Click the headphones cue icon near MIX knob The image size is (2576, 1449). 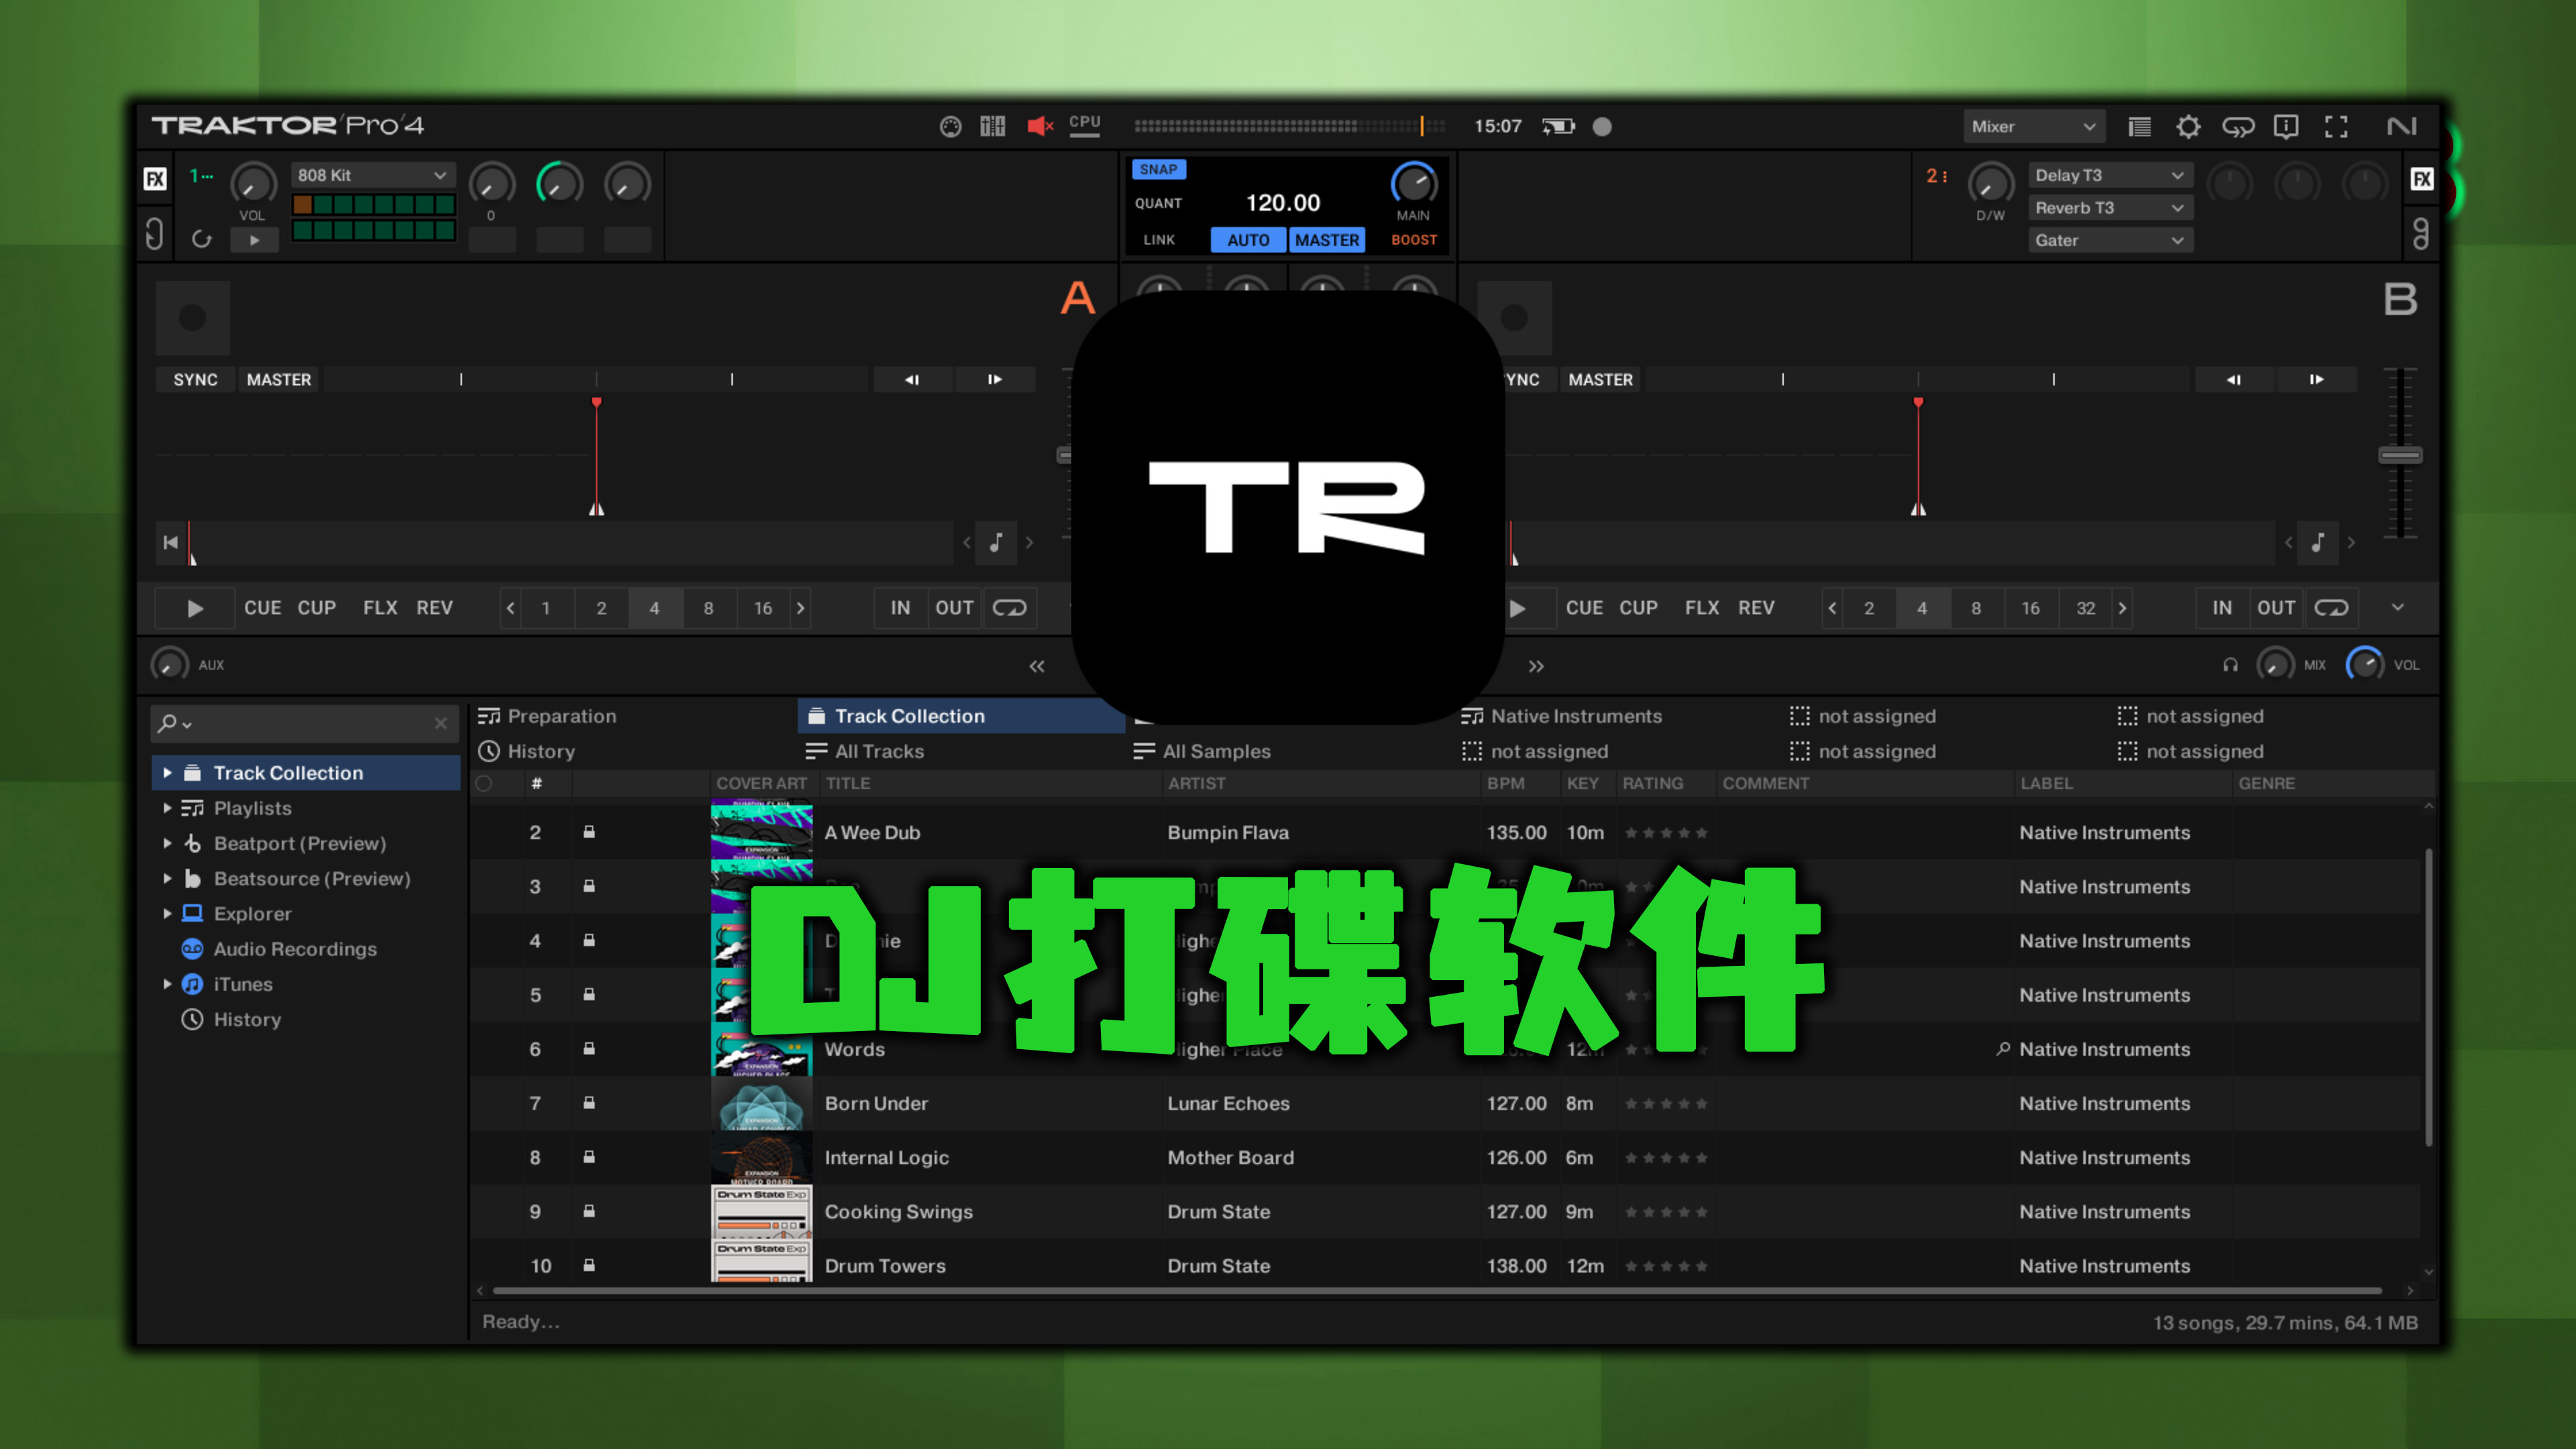click(2230, 665)
